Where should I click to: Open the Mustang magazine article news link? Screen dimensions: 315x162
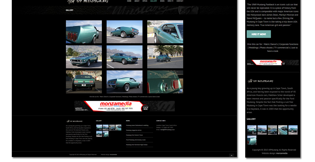click(134, 130)
